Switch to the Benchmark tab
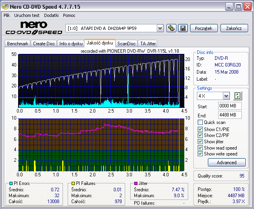Screen dimensions: 254x209 (x=18, y=44)
